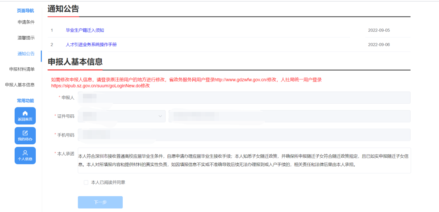Open 人才引进业务系统操作手册 link
The image size is (439, 212).
pos(91,45)
